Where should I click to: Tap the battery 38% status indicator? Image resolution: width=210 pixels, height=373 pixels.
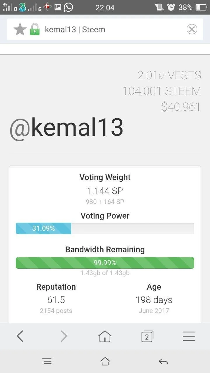pos(193,7)
